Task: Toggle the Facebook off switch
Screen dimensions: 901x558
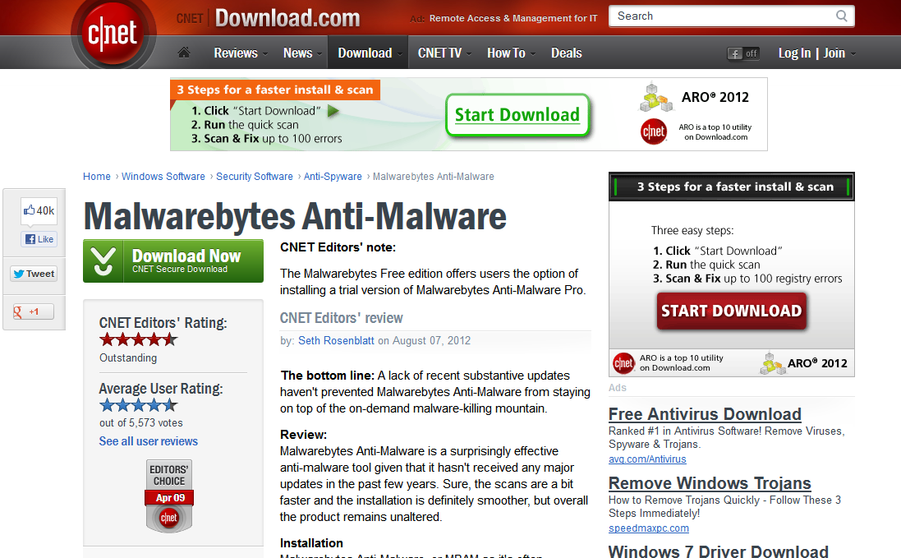Action: point(743,53)
